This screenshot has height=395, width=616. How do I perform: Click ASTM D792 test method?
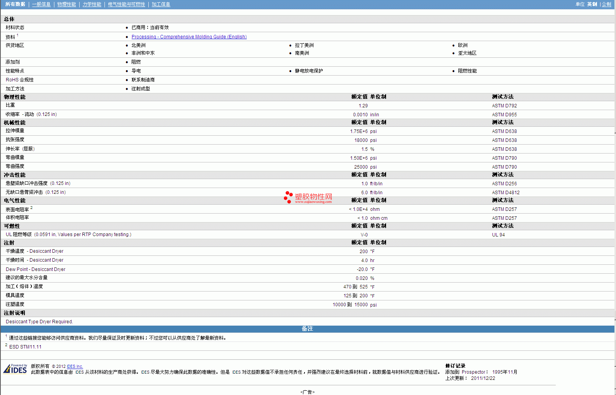(504, 106)
